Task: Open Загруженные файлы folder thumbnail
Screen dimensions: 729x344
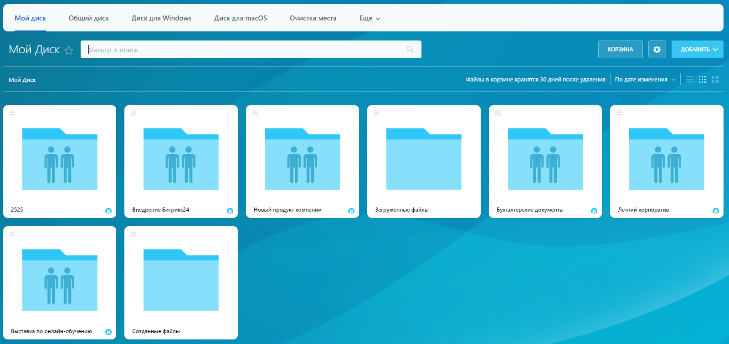Action: click(424, 159)
